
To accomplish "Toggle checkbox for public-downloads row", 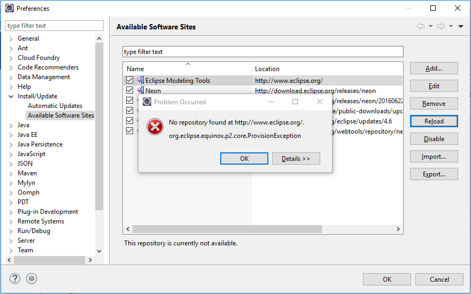I will (130, 111).
